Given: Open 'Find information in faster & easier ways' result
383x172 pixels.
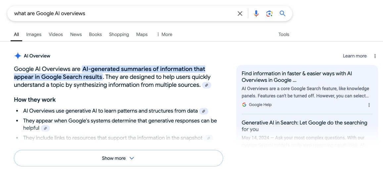Looking at the screenshot, I should pyautogui.click(x=297, y=77).
